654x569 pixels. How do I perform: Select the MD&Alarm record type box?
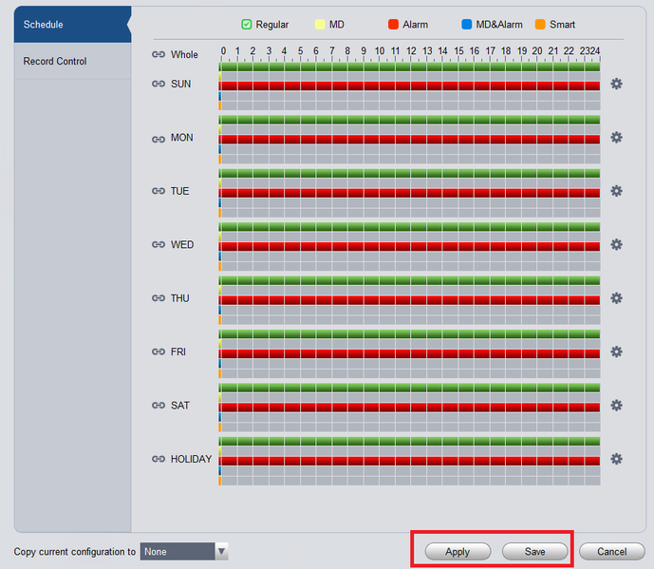(467, 25)
